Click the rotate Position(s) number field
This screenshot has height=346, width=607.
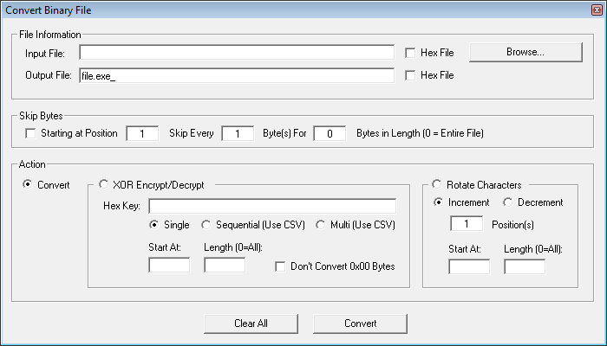(x=467, y=223)
